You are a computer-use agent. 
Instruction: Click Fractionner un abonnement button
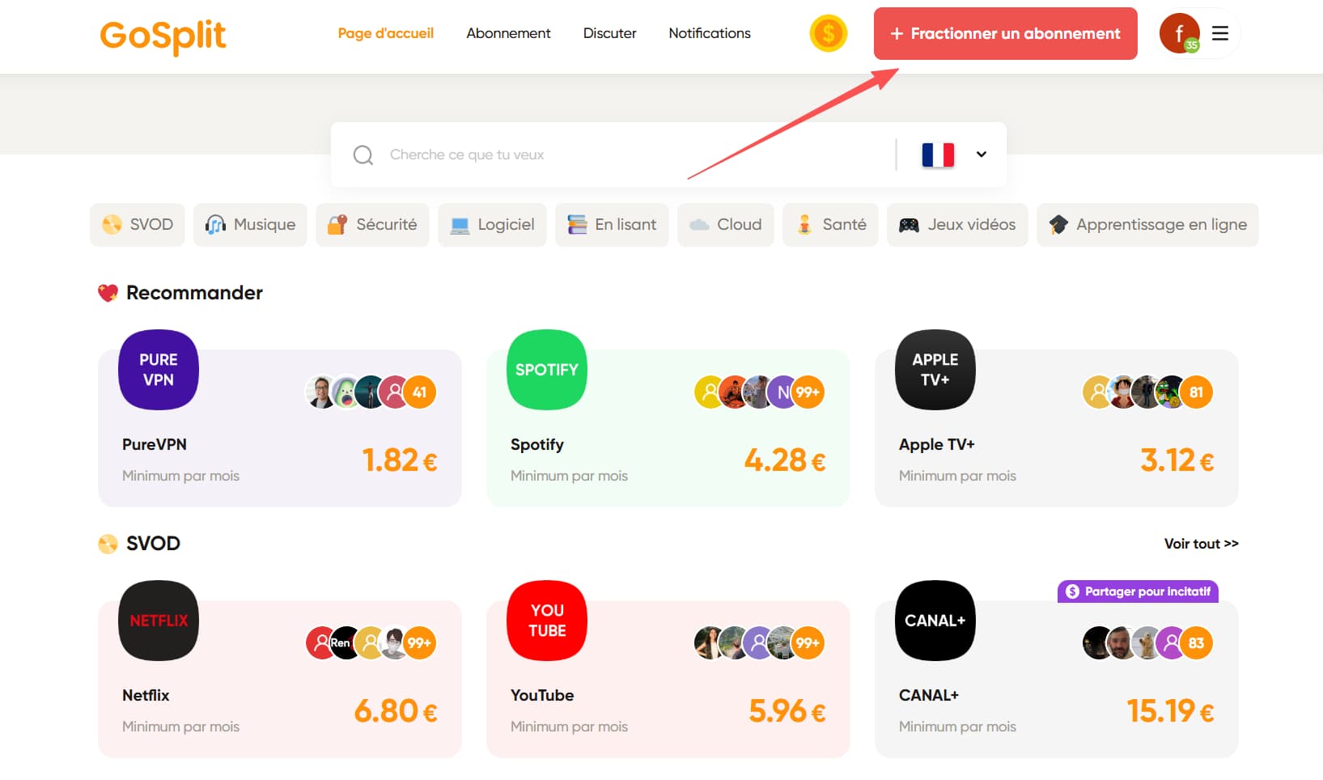pos(1005,34)
